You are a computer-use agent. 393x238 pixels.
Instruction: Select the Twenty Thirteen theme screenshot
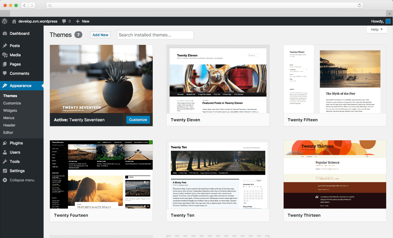coord(335,175)
